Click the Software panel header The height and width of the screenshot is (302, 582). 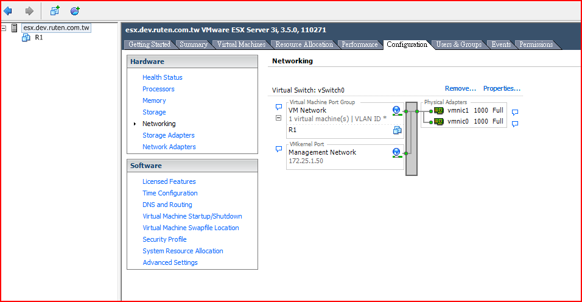tap(192, 166)
